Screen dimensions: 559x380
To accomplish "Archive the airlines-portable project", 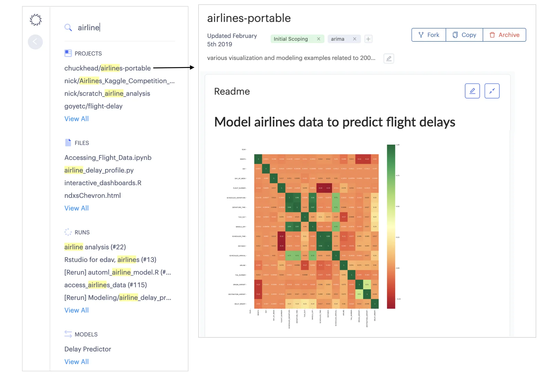I will coord(504,35).
